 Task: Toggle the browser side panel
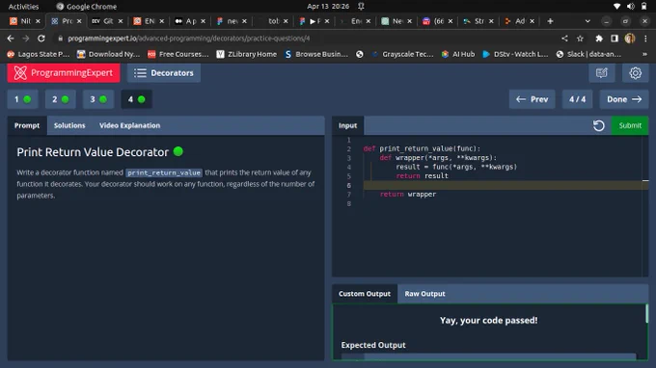pyautogui.click(x=615, y=39)
